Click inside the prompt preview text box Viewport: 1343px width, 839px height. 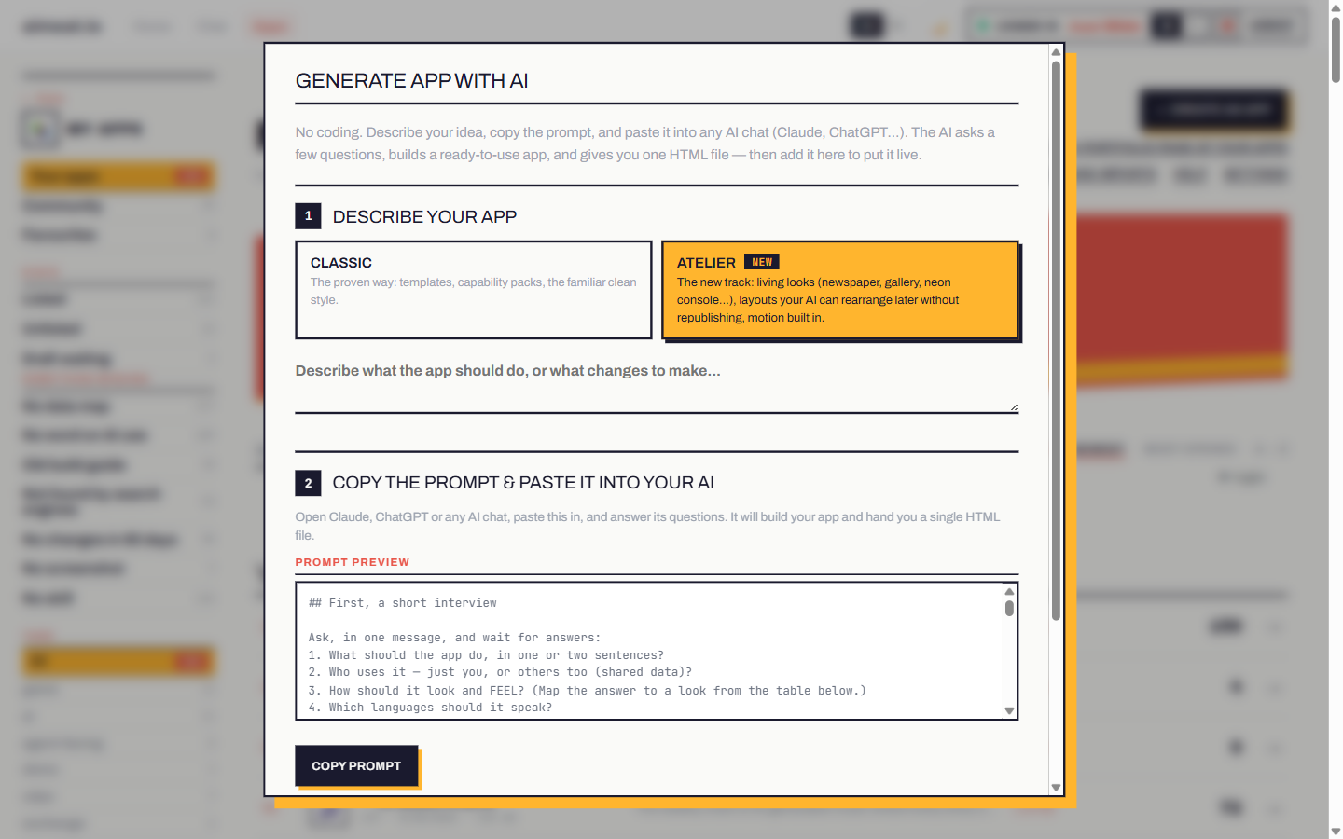coord(649,651)
